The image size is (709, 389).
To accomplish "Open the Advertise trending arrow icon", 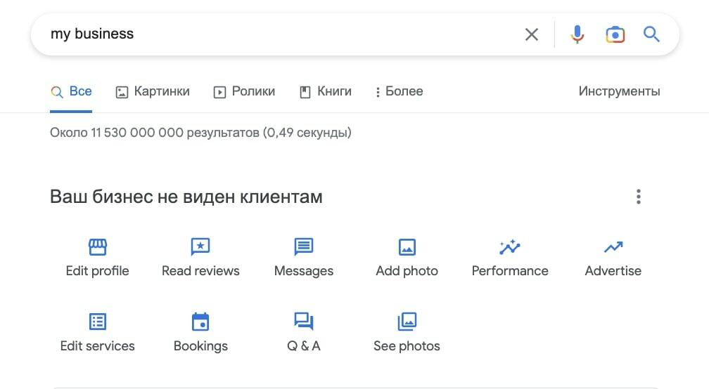I will click(613, 247).
